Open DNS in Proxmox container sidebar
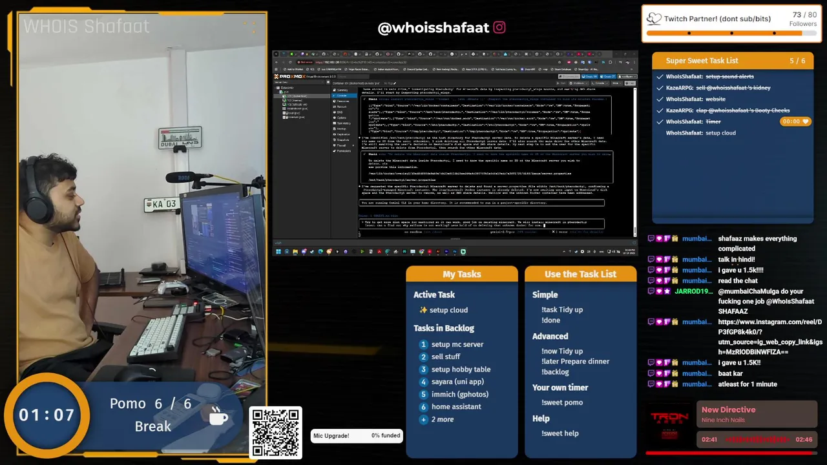The width and height of the screenshot is (827, 465). (x=344, y=112)
